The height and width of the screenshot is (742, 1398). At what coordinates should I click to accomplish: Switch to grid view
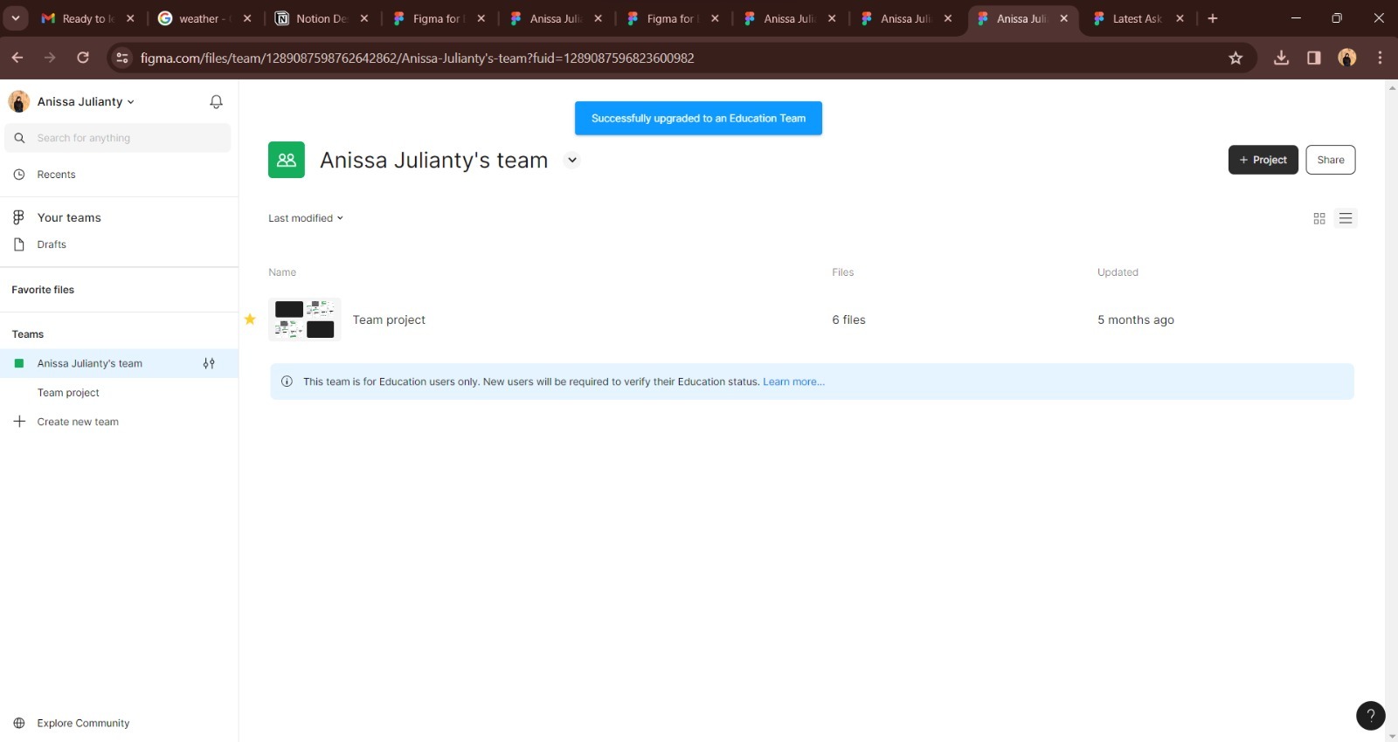pyautogui.click(x=1319, y=218)
